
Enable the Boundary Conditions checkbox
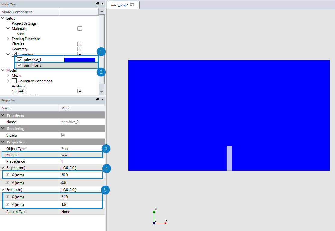click(14, 81)
